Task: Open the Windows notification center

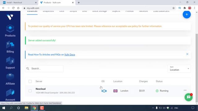Action: [193, 108]
